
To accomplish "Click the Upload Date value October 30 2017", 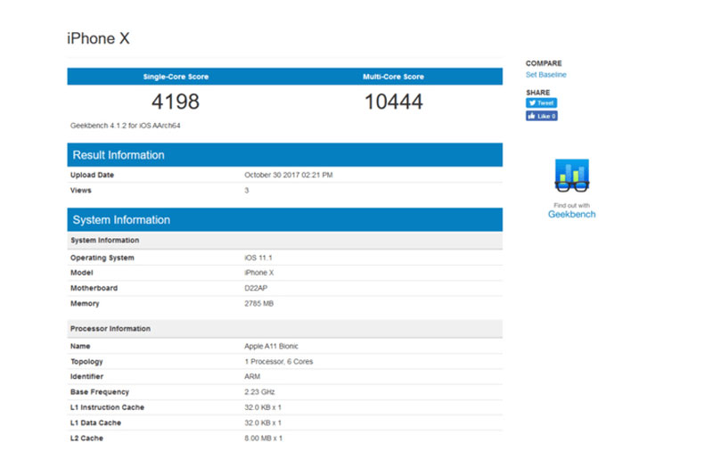I will tap(288, 175).
